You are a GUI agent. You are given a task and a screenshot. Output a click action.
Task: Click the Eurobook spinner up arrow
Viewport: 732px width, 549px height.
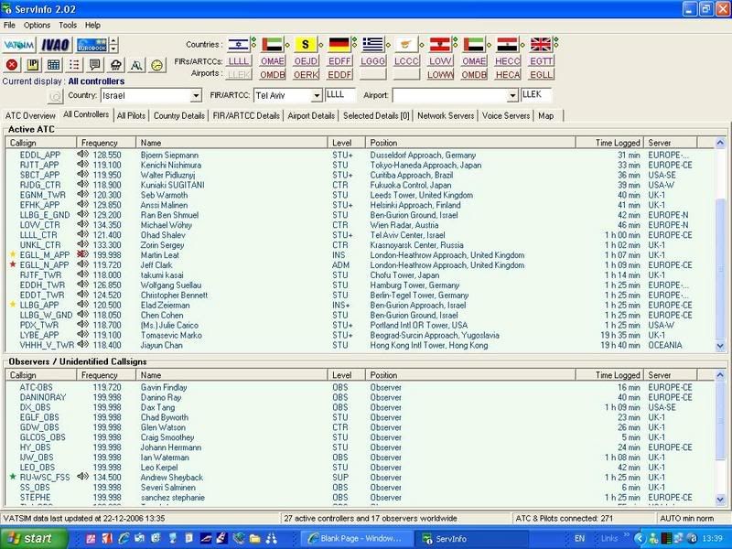coord(113,40)
